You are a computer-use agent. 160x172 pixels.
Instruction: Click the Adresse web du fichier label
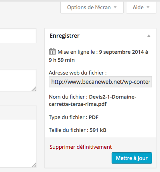point(78,73)
